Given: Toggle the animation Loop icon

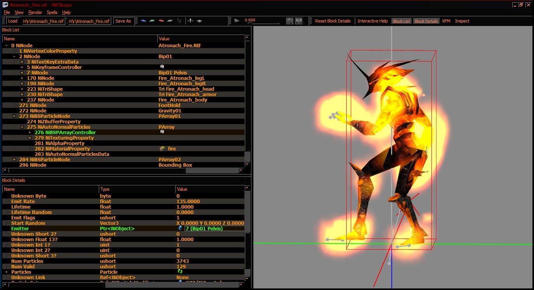Looking at the screenshot, I should [x=290, y=21].
